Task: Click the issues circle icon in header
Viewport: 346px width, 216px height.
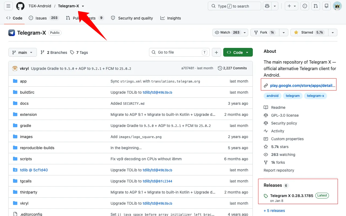Action: pos(305,6)
